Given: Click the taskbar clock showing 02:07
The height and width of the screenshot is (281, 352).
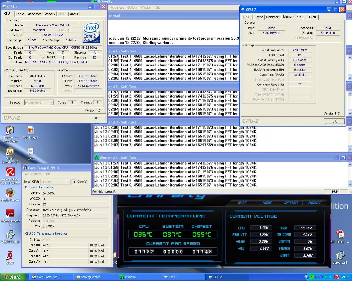Looking at the screenshot, I should pyautogui.click(x=344, y=277).
